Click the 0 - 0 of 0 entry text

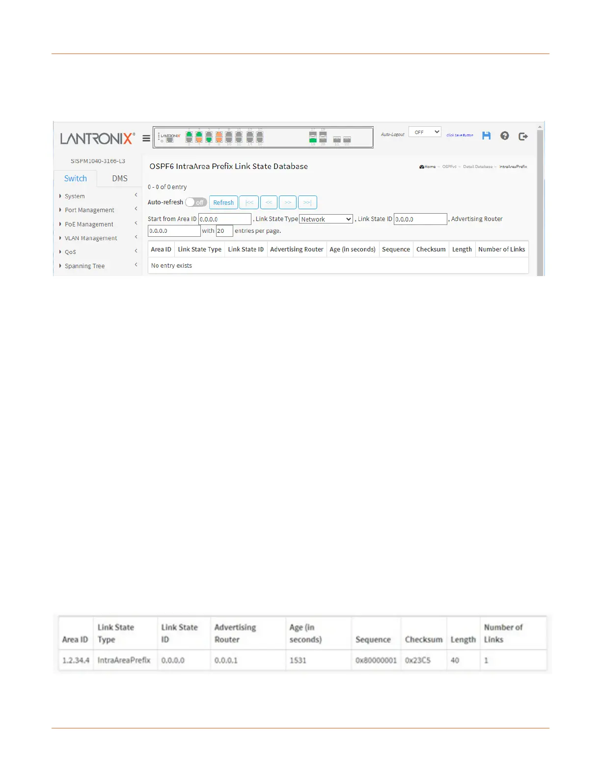point(167,187)
